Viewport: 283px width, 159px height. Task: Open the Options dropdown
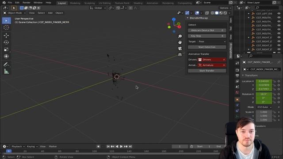click(x=225, y=8)
